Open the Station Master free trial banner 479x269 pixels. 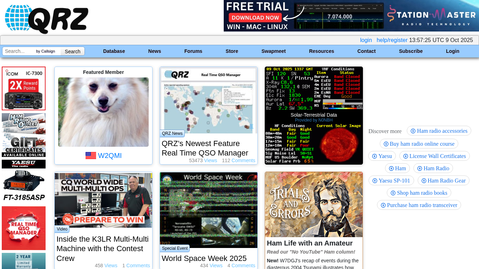click(x=351, y=16)
